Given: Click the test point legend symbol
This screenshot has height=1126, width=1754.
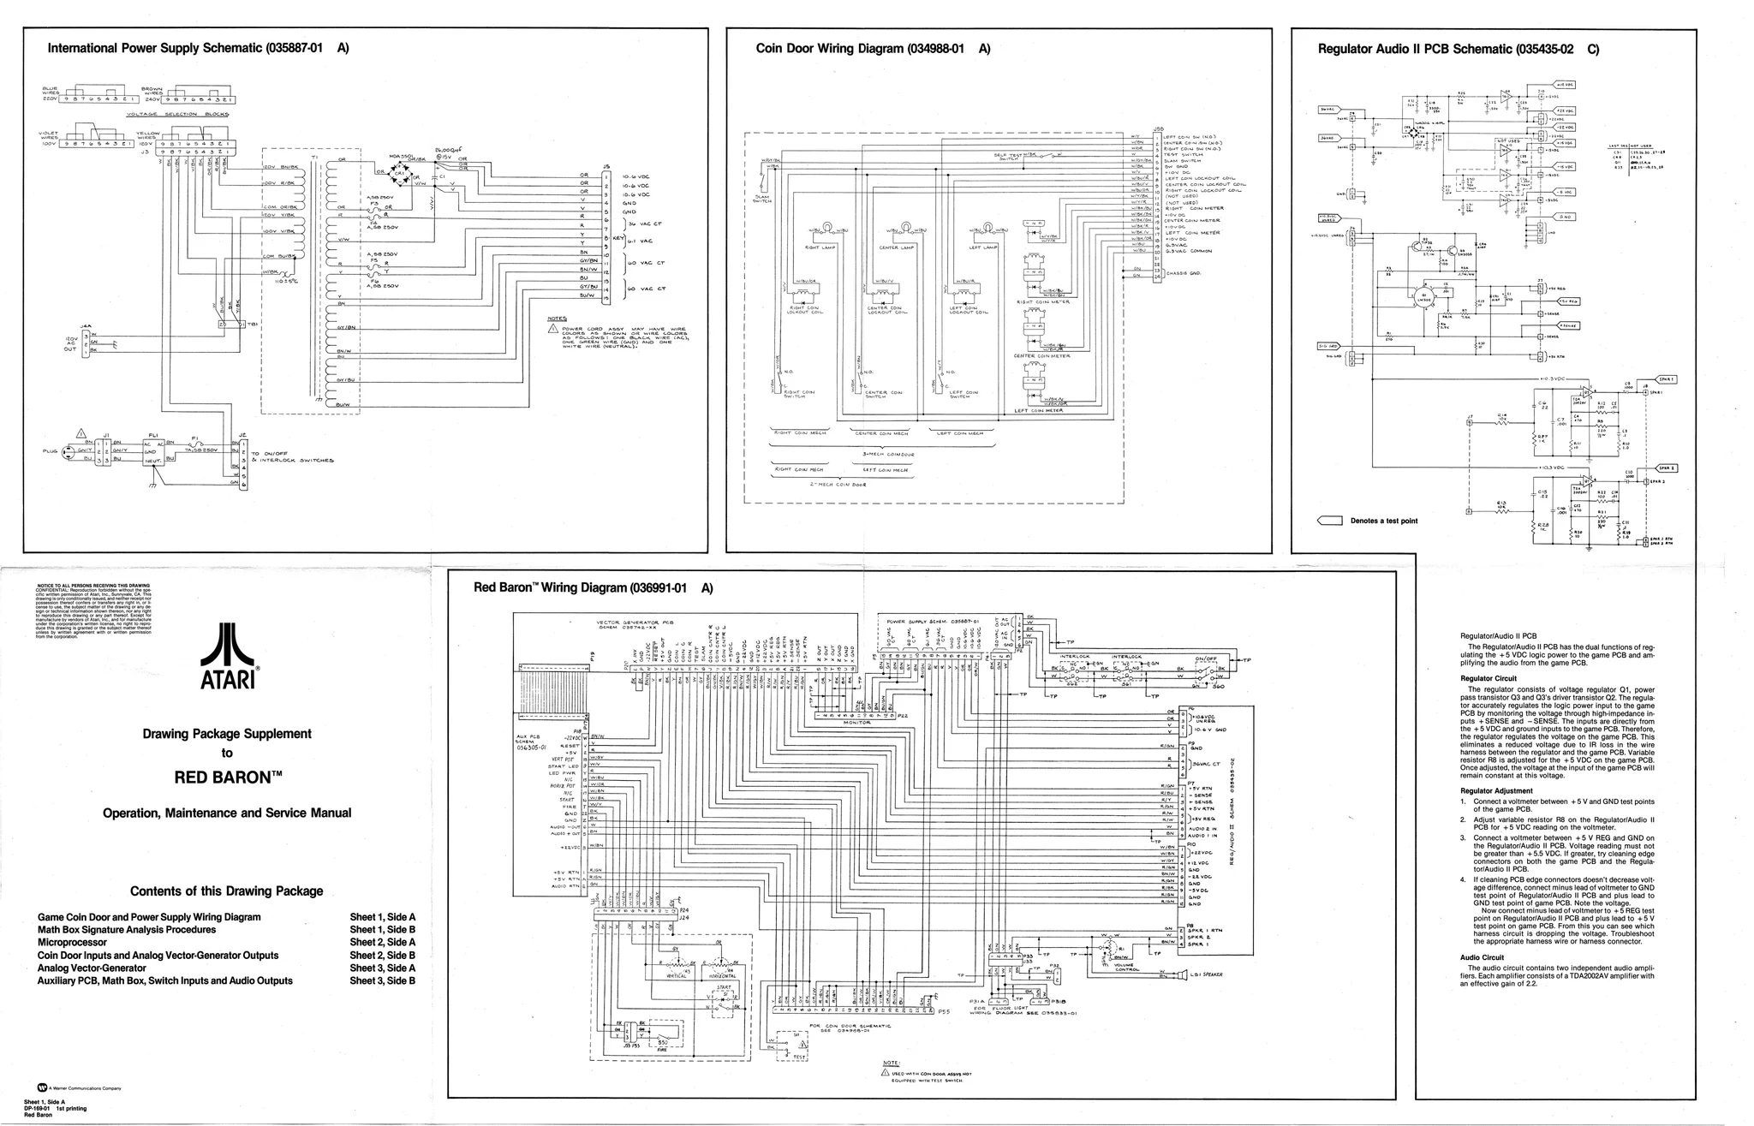Looking at the screenshot, I should pos(1329,521).
